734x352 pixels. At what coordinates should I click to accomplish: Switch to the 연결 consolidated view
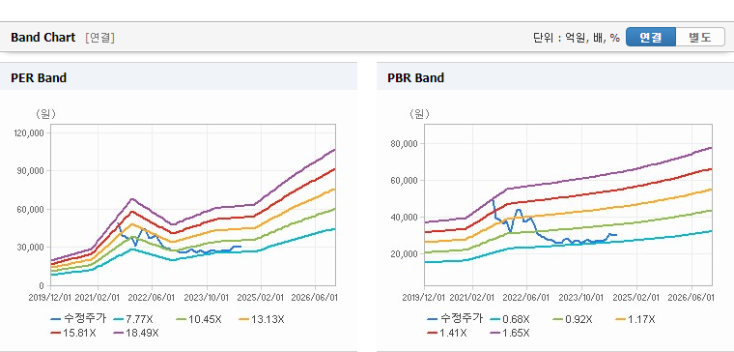coord(651,37)
